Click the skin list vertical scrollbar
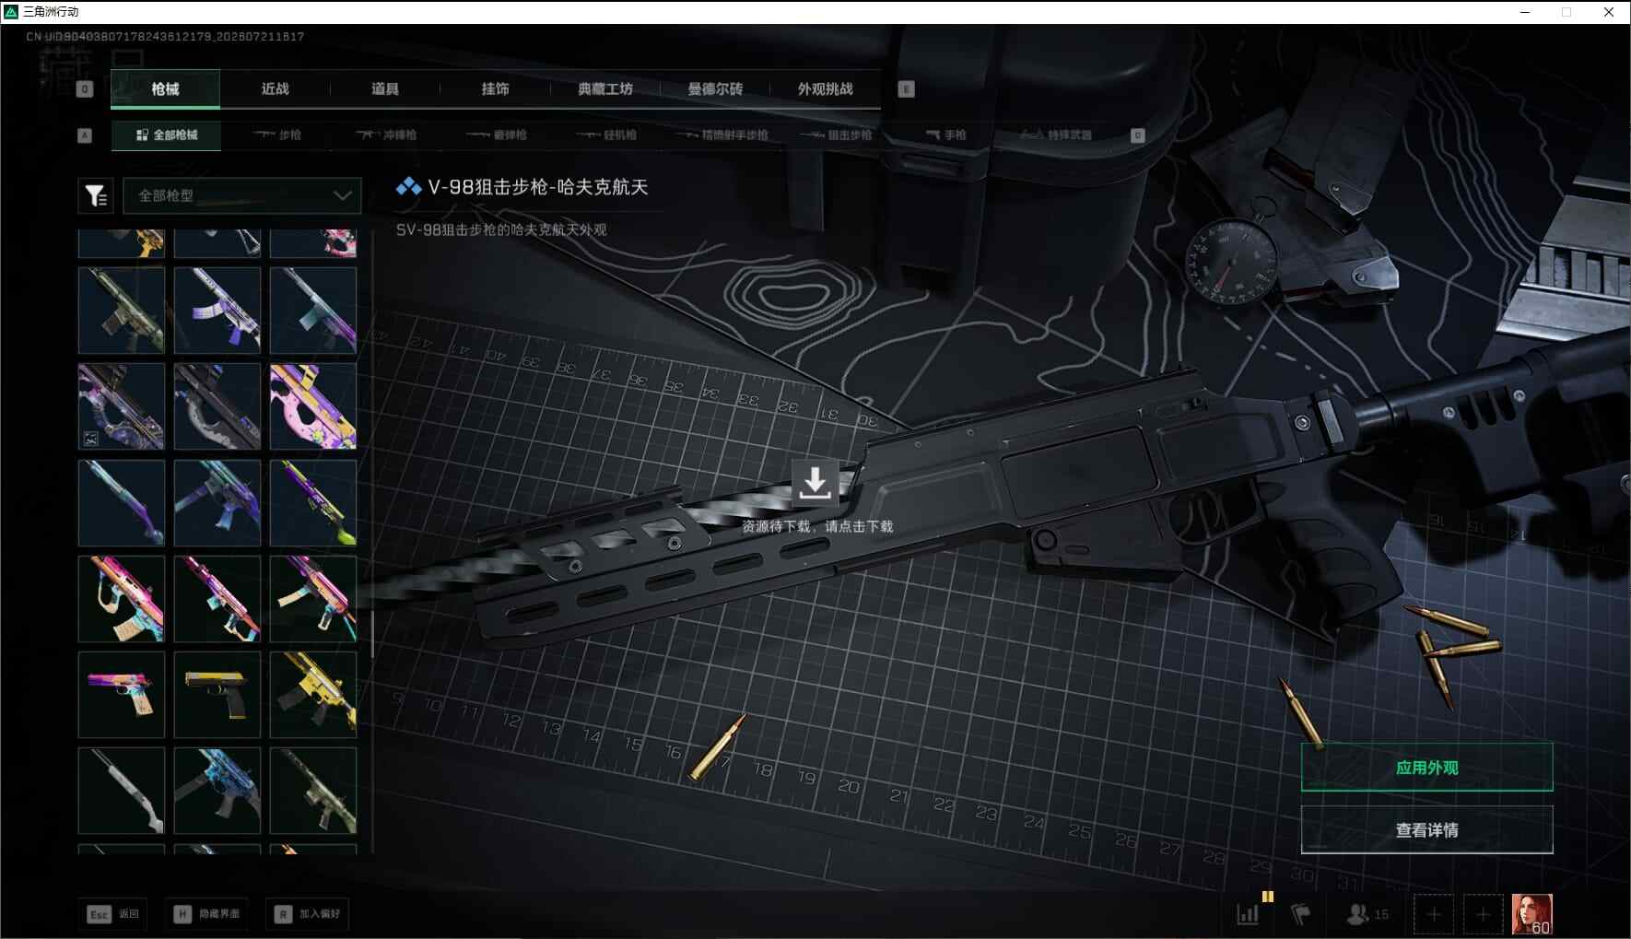The width and height of the screenshot is (1631, 939). 372,634
